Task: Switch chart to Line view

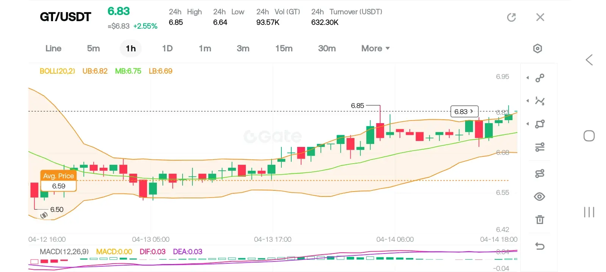Action: (x=53, y=48)
